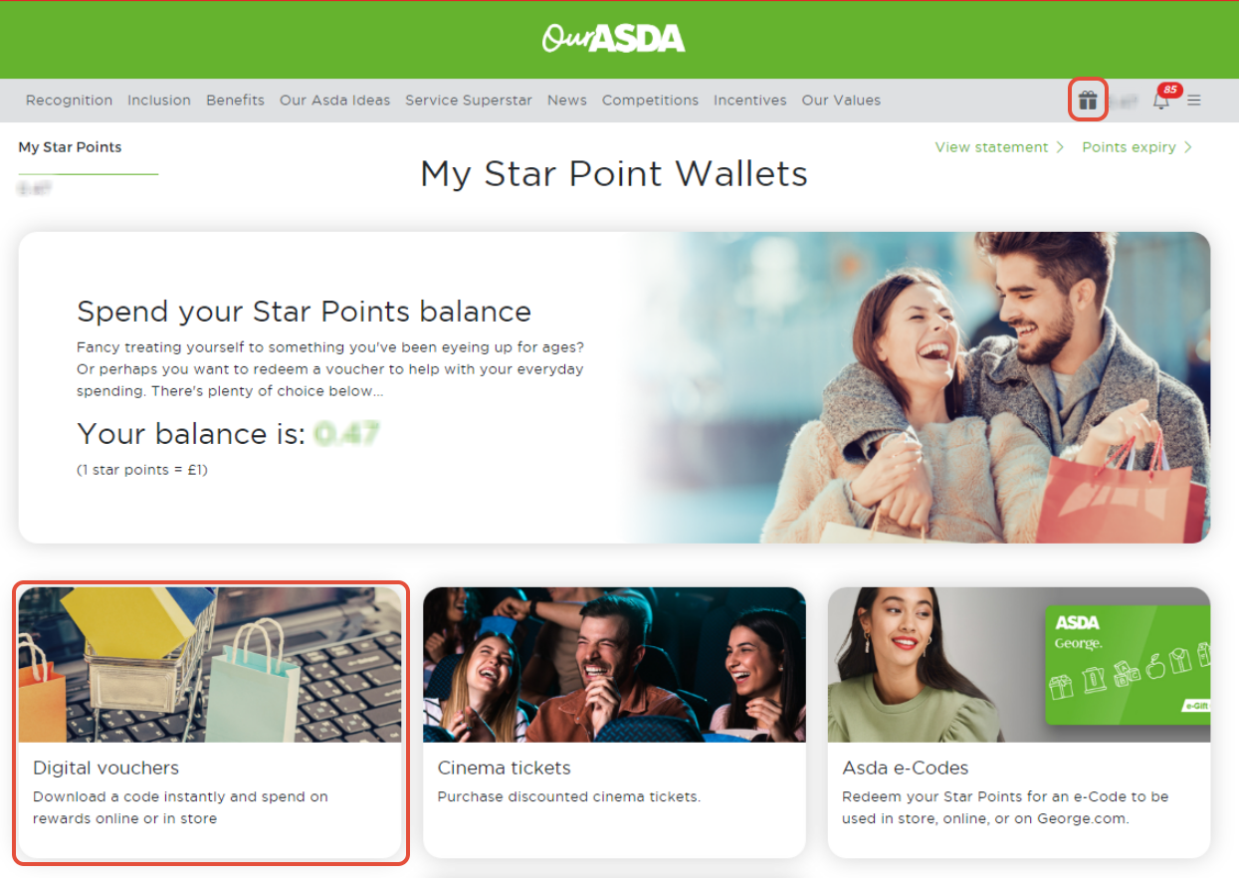
Task: Open Incentives from the nav bar
Action: [750, 101]
